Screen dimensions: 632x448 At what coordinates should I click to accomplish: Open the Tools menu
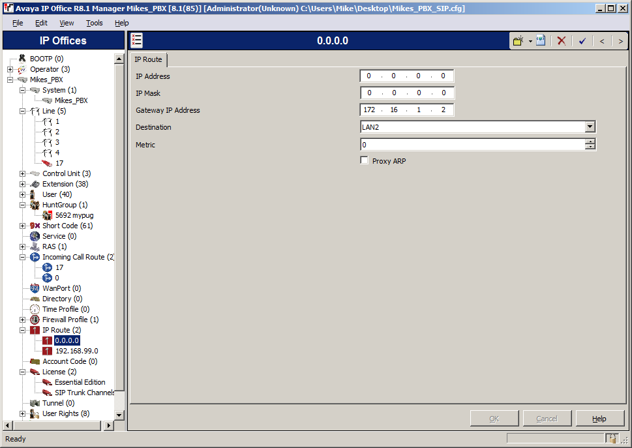coord(95,23)
